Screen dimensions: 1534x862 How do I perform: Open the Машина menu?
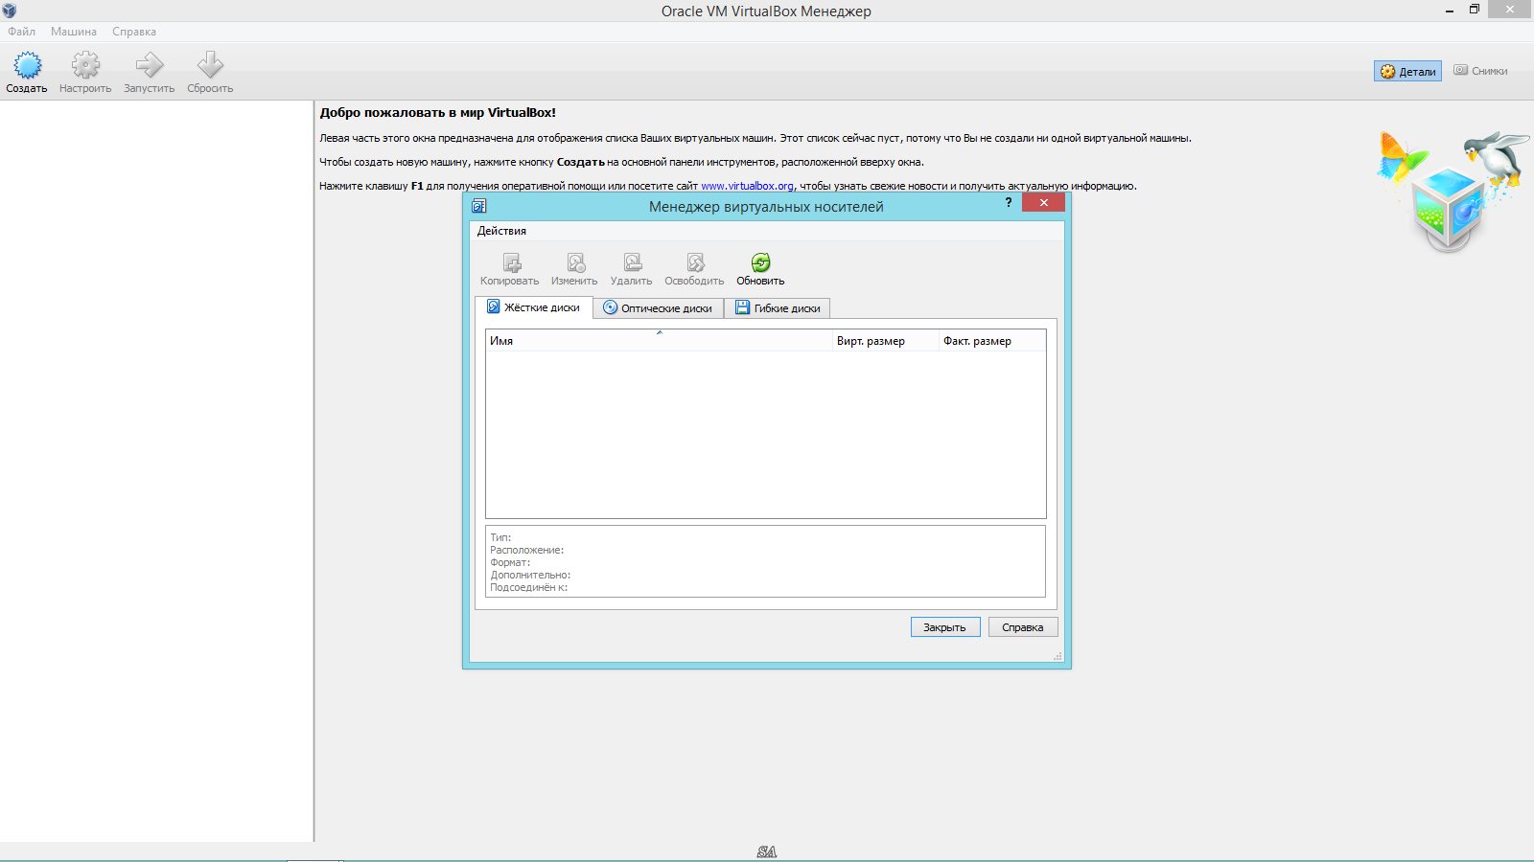(74, 32)
